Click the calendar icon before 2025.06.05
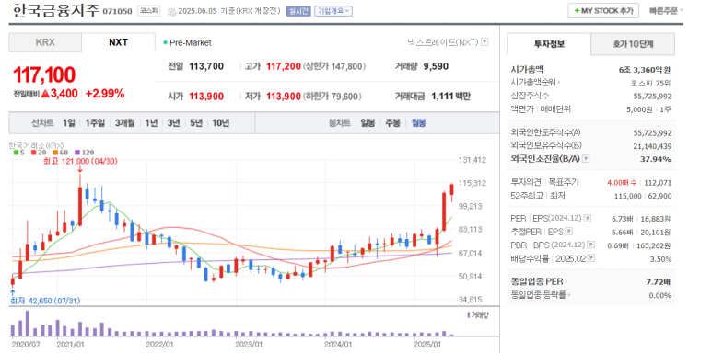Viewport: 712px width, 353px height. (x=171, y=11)
